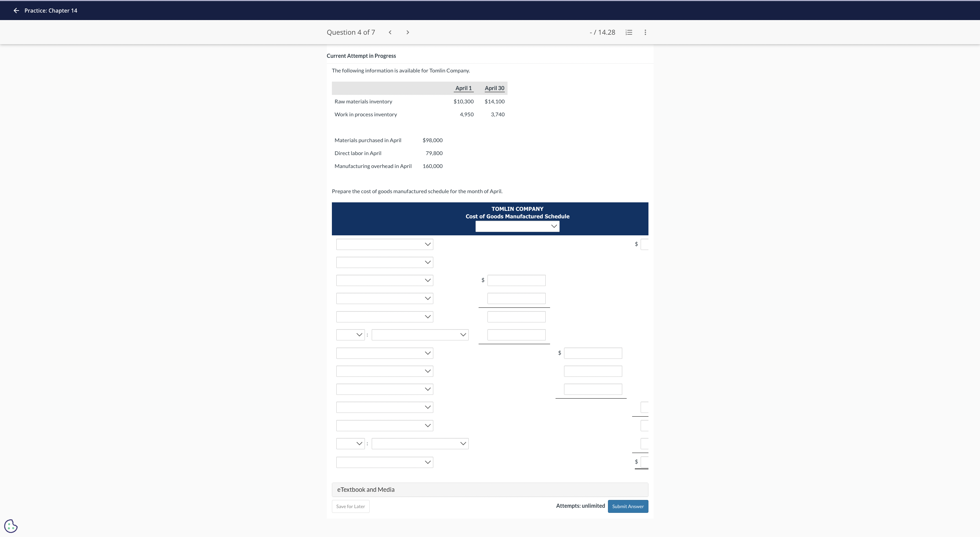Click the third-column amount field with a dollar sign
Image resolution: width=980 pixels, height=537 pixels.
[593, 353]
